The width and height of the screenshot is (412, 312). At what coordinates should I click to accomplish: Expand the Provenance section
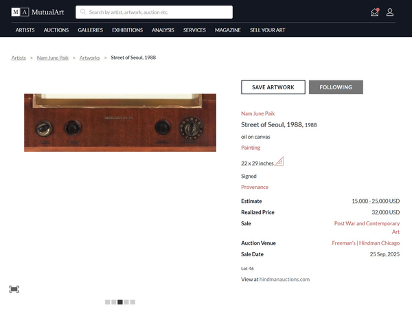coord(255,187)
